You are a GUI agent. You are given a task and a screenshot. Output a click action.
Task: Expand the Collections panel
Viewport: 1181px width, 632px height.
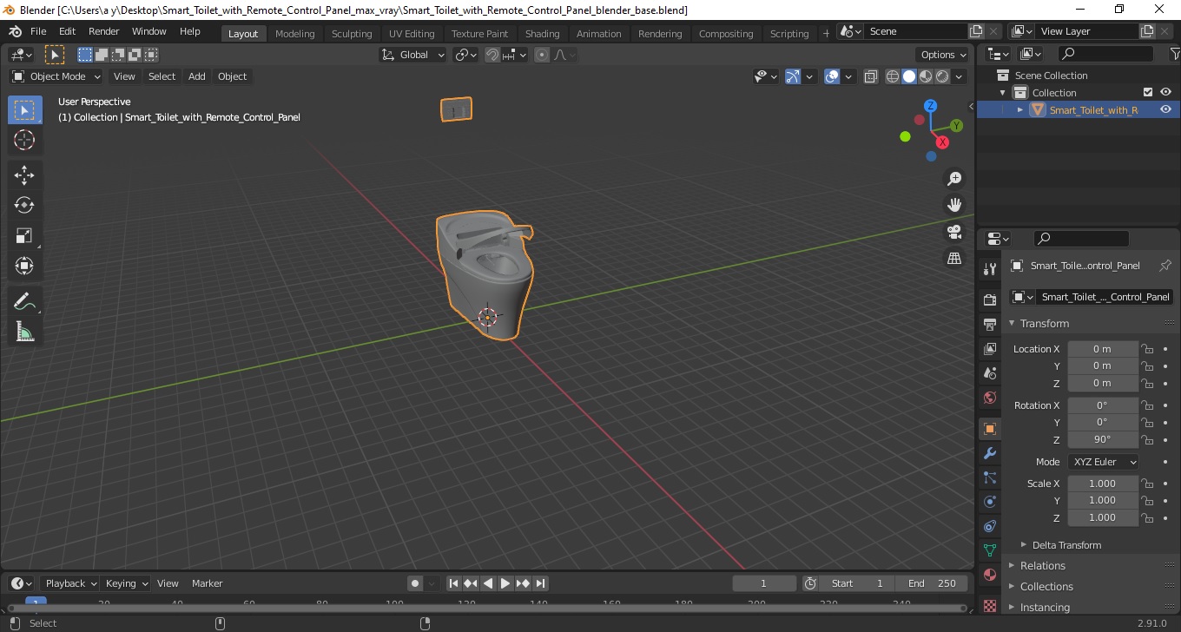(1046, 586)
